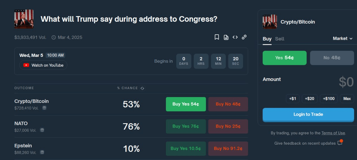This screenshot has height=160, width=357.
Task: Switch to the Buy tab
Action: (x=267, y=39)
